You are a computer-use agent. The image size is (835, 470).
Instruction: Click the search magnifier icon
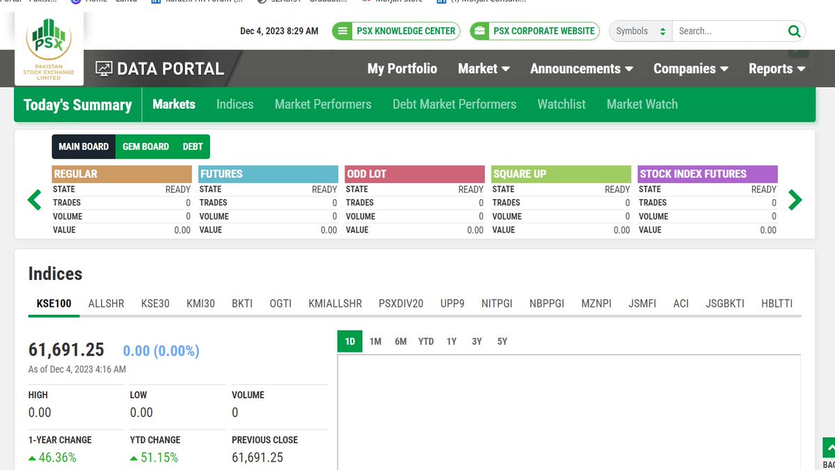point(794,31)
